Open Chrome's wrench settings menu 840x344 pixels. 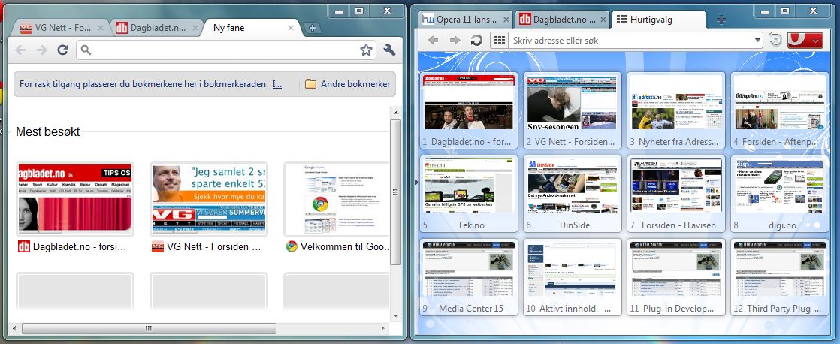[389, 50]
